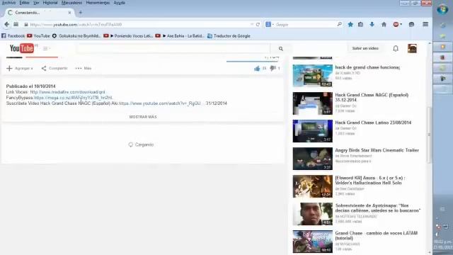This screenshot has width=453, height=255.
Task: Open the Traductor de Google bookmark
Action: tap(229, 36)
